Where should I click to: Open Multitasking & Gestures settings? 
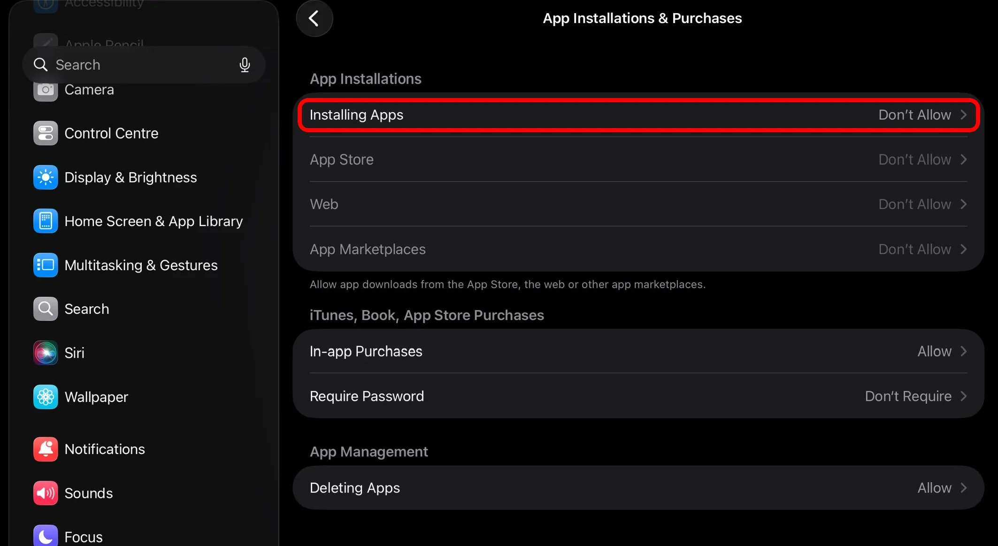(x=143, y=265)
